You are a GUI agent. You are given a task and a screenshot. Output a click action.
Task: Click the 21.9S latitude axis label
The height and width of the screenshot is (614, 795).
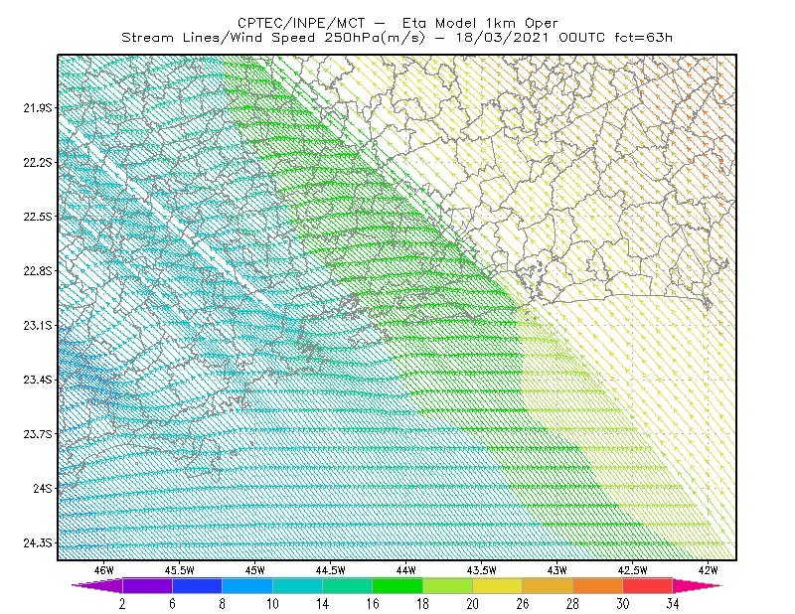click(x=38, y=108)
